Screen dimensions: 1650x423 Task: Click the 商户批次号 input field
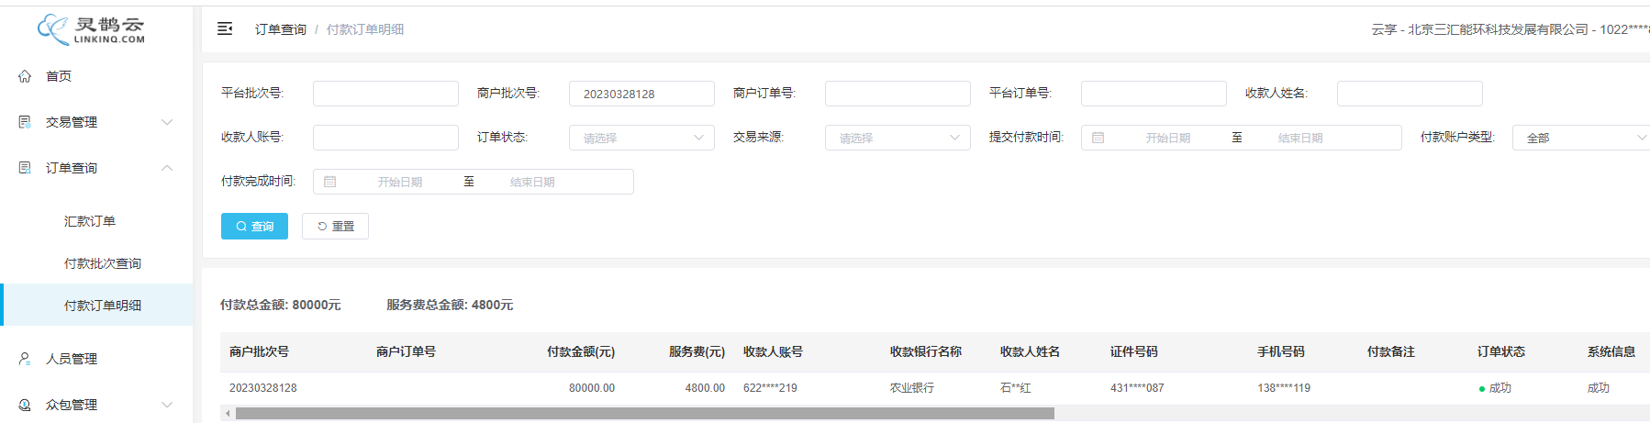pyautogui.click(x=641, y=94)
